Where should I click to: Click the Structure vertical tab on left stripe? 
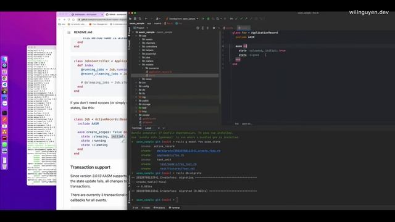click(129, 181)
